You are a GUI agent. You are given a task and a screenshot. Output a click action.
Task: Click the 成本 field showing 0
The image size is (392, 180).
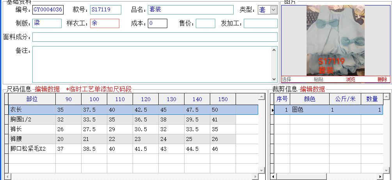point(158,23)
